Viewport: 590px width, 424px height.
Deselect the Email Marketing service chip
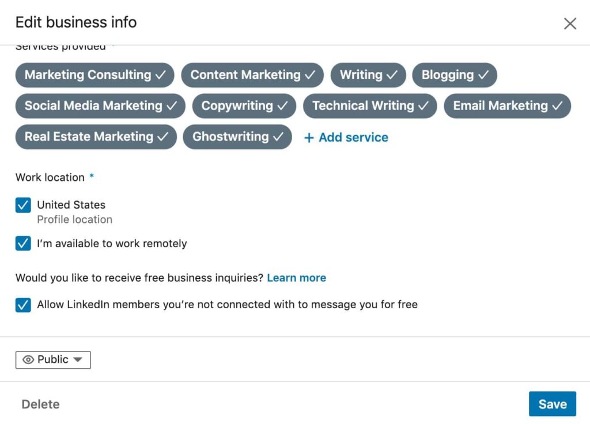pyautogui.click(x=507, y=106)
